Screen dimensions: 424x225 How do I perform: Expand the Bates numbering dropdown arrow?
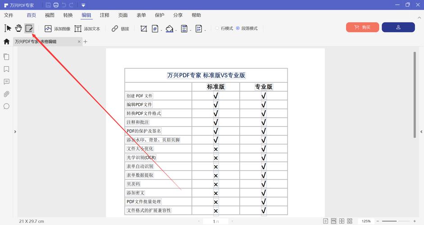coord(205,30)
